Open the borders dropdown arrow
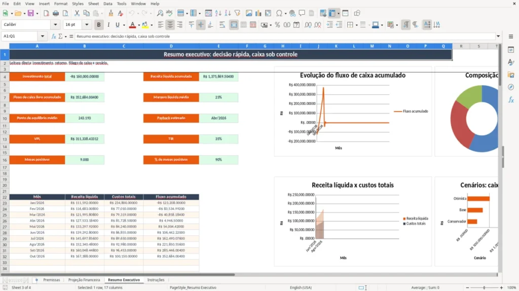Image resolution: width=519 pixels, height=291 pixels. (356, 25)
